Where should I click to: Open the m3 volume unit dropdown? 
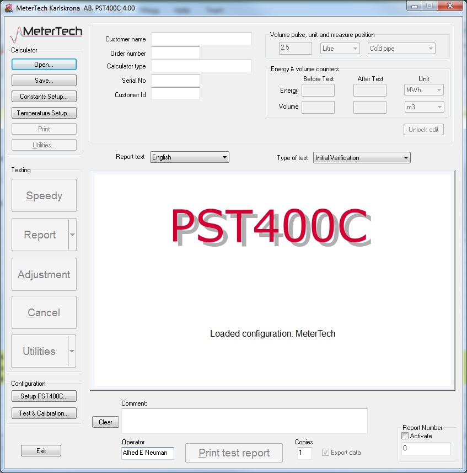(x=424, y=107)
